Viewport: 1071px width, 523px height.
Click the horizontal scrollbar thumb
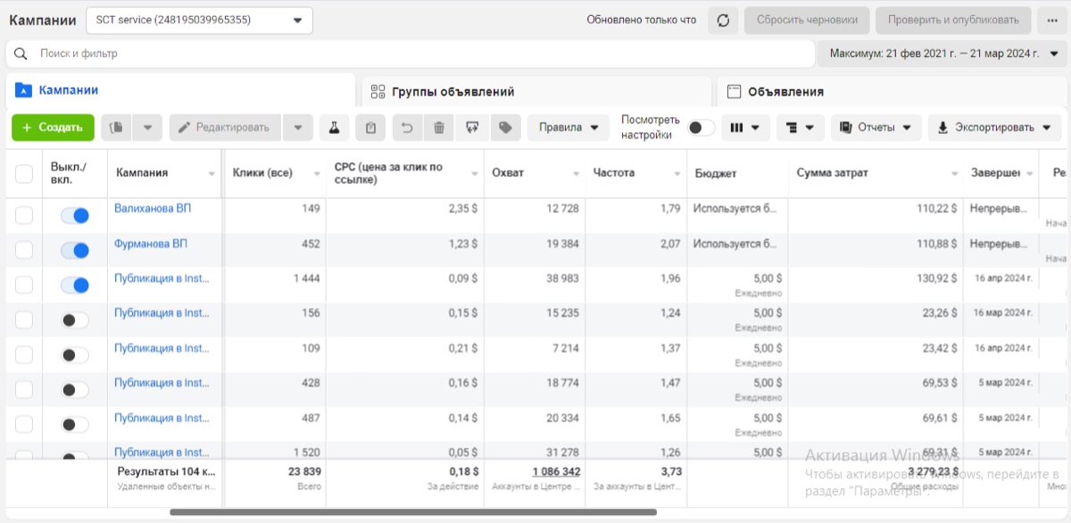coord(413,512)
